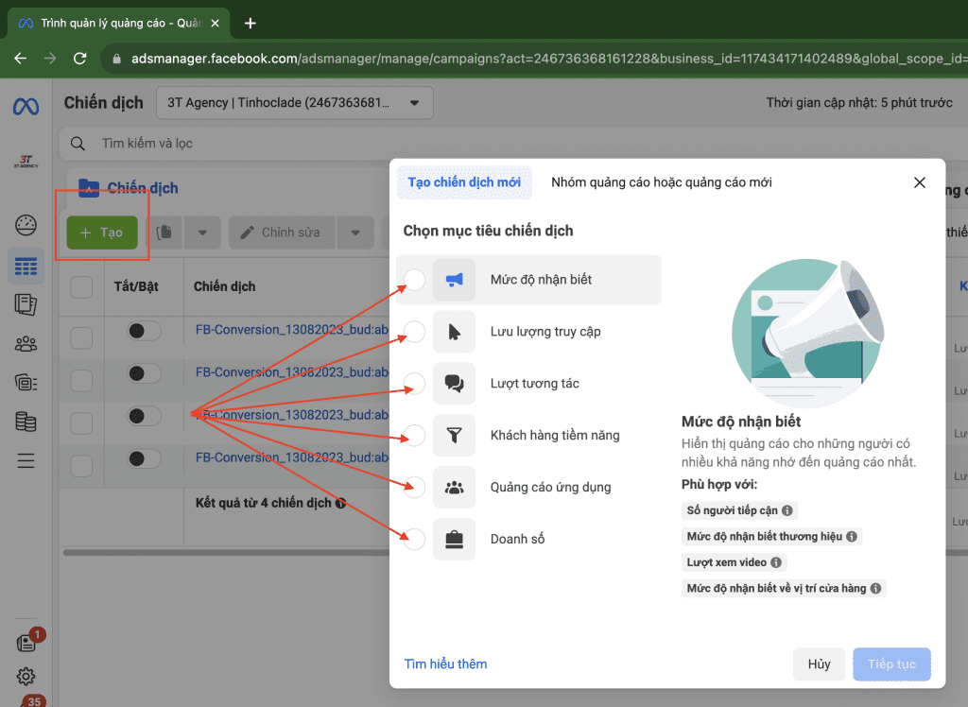Viewport: 968px width, 707px height.
Task: Open the audiences people icon in the sidebar
Action: (26, 344)
